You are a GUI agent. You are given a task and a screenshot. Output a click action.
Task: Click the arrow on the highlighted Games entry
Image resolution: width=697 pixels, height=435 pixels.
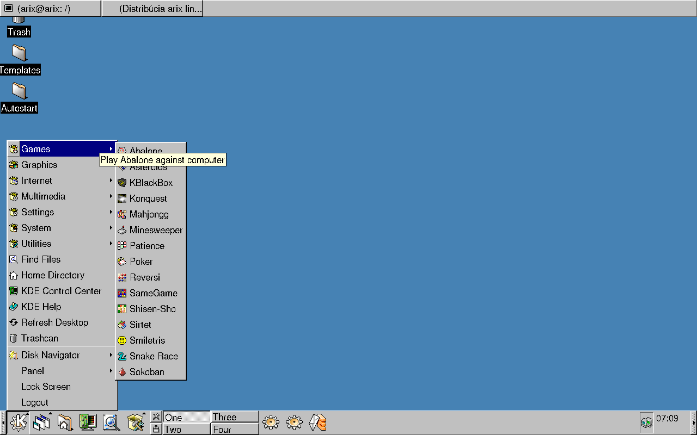[x=111, y=148]
